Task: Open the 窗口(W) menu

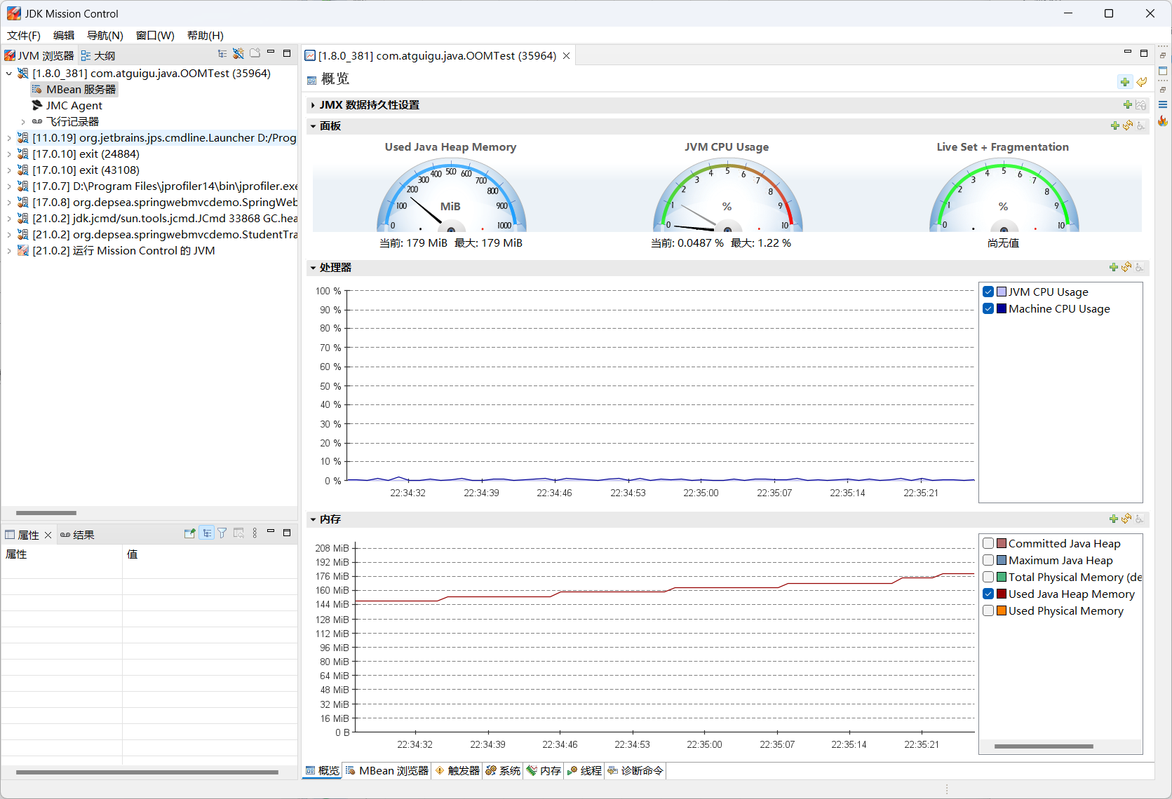Action: tap(154, 35)
